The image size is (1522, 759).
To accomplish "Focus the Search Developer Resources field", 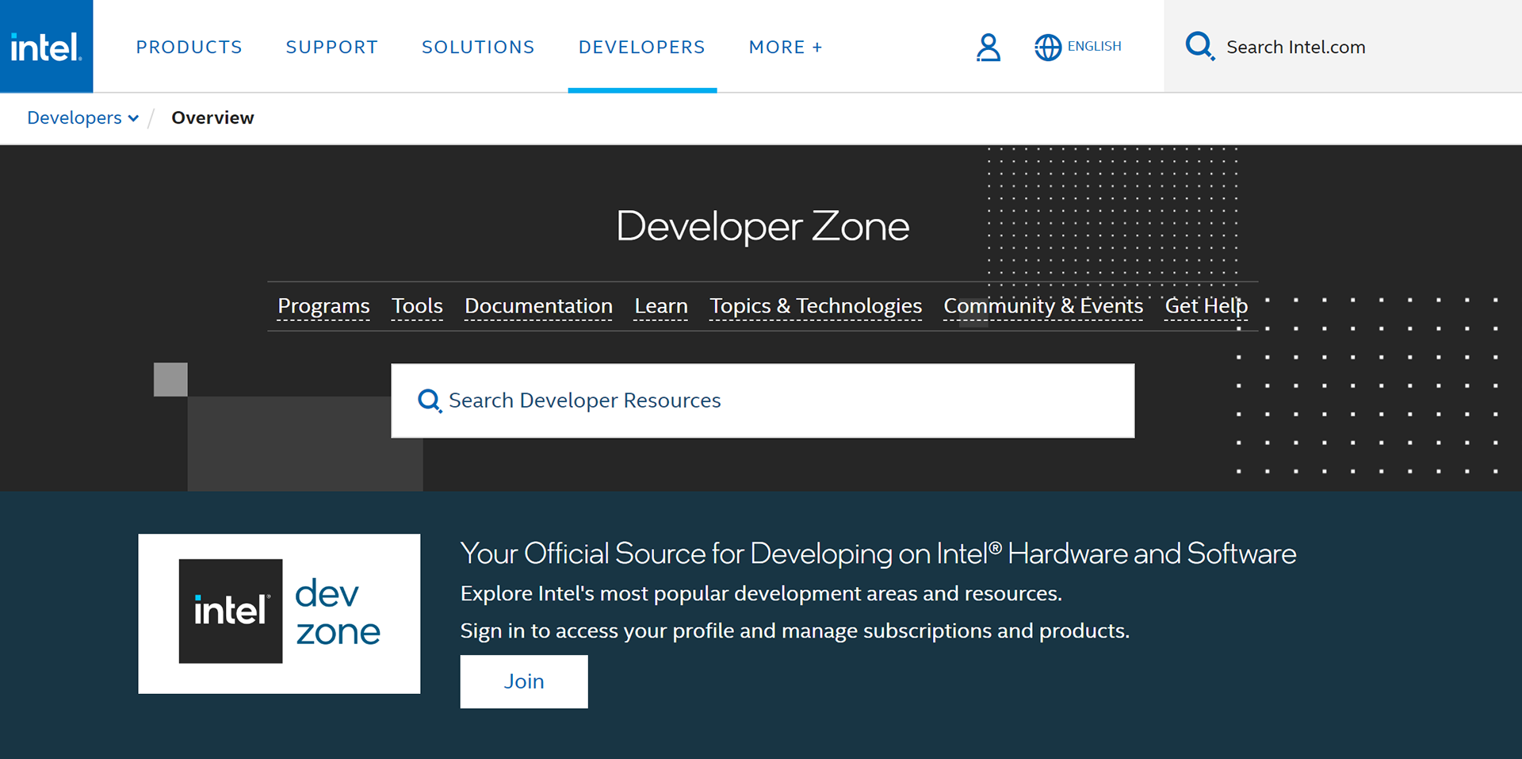I will [763, 401].
